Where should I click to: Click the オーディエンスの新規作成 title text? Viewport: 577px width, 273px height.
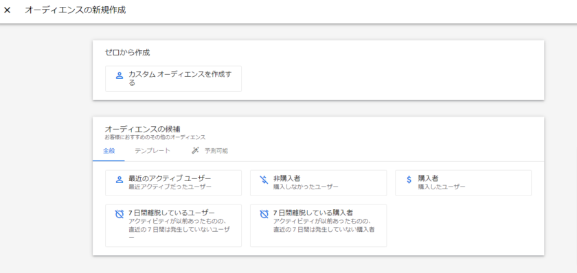[75, 10]
